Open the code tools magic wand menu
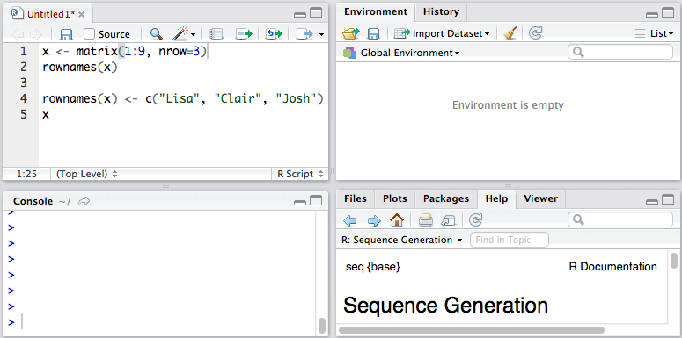This screenshot has height=338, width=682. (x=185, y=33)
